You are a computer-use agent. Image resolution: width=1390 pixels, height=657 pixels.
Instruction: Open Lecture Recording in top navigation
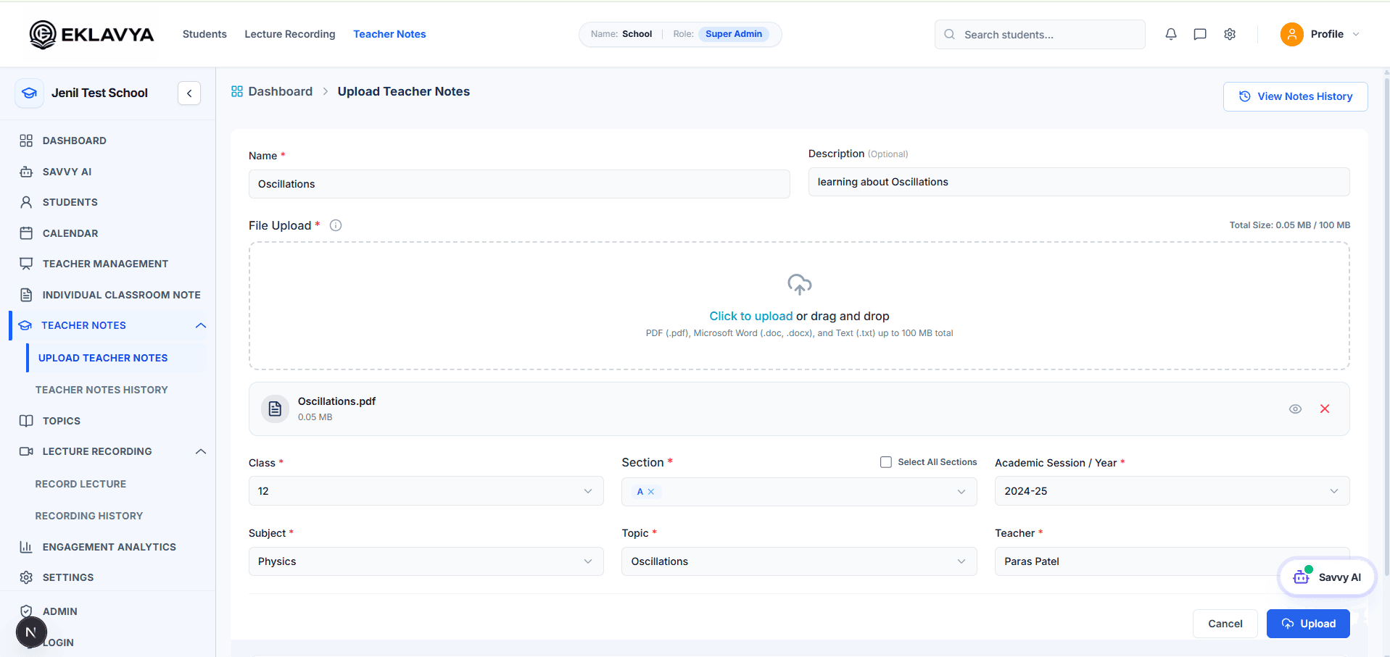coord(290,34)
